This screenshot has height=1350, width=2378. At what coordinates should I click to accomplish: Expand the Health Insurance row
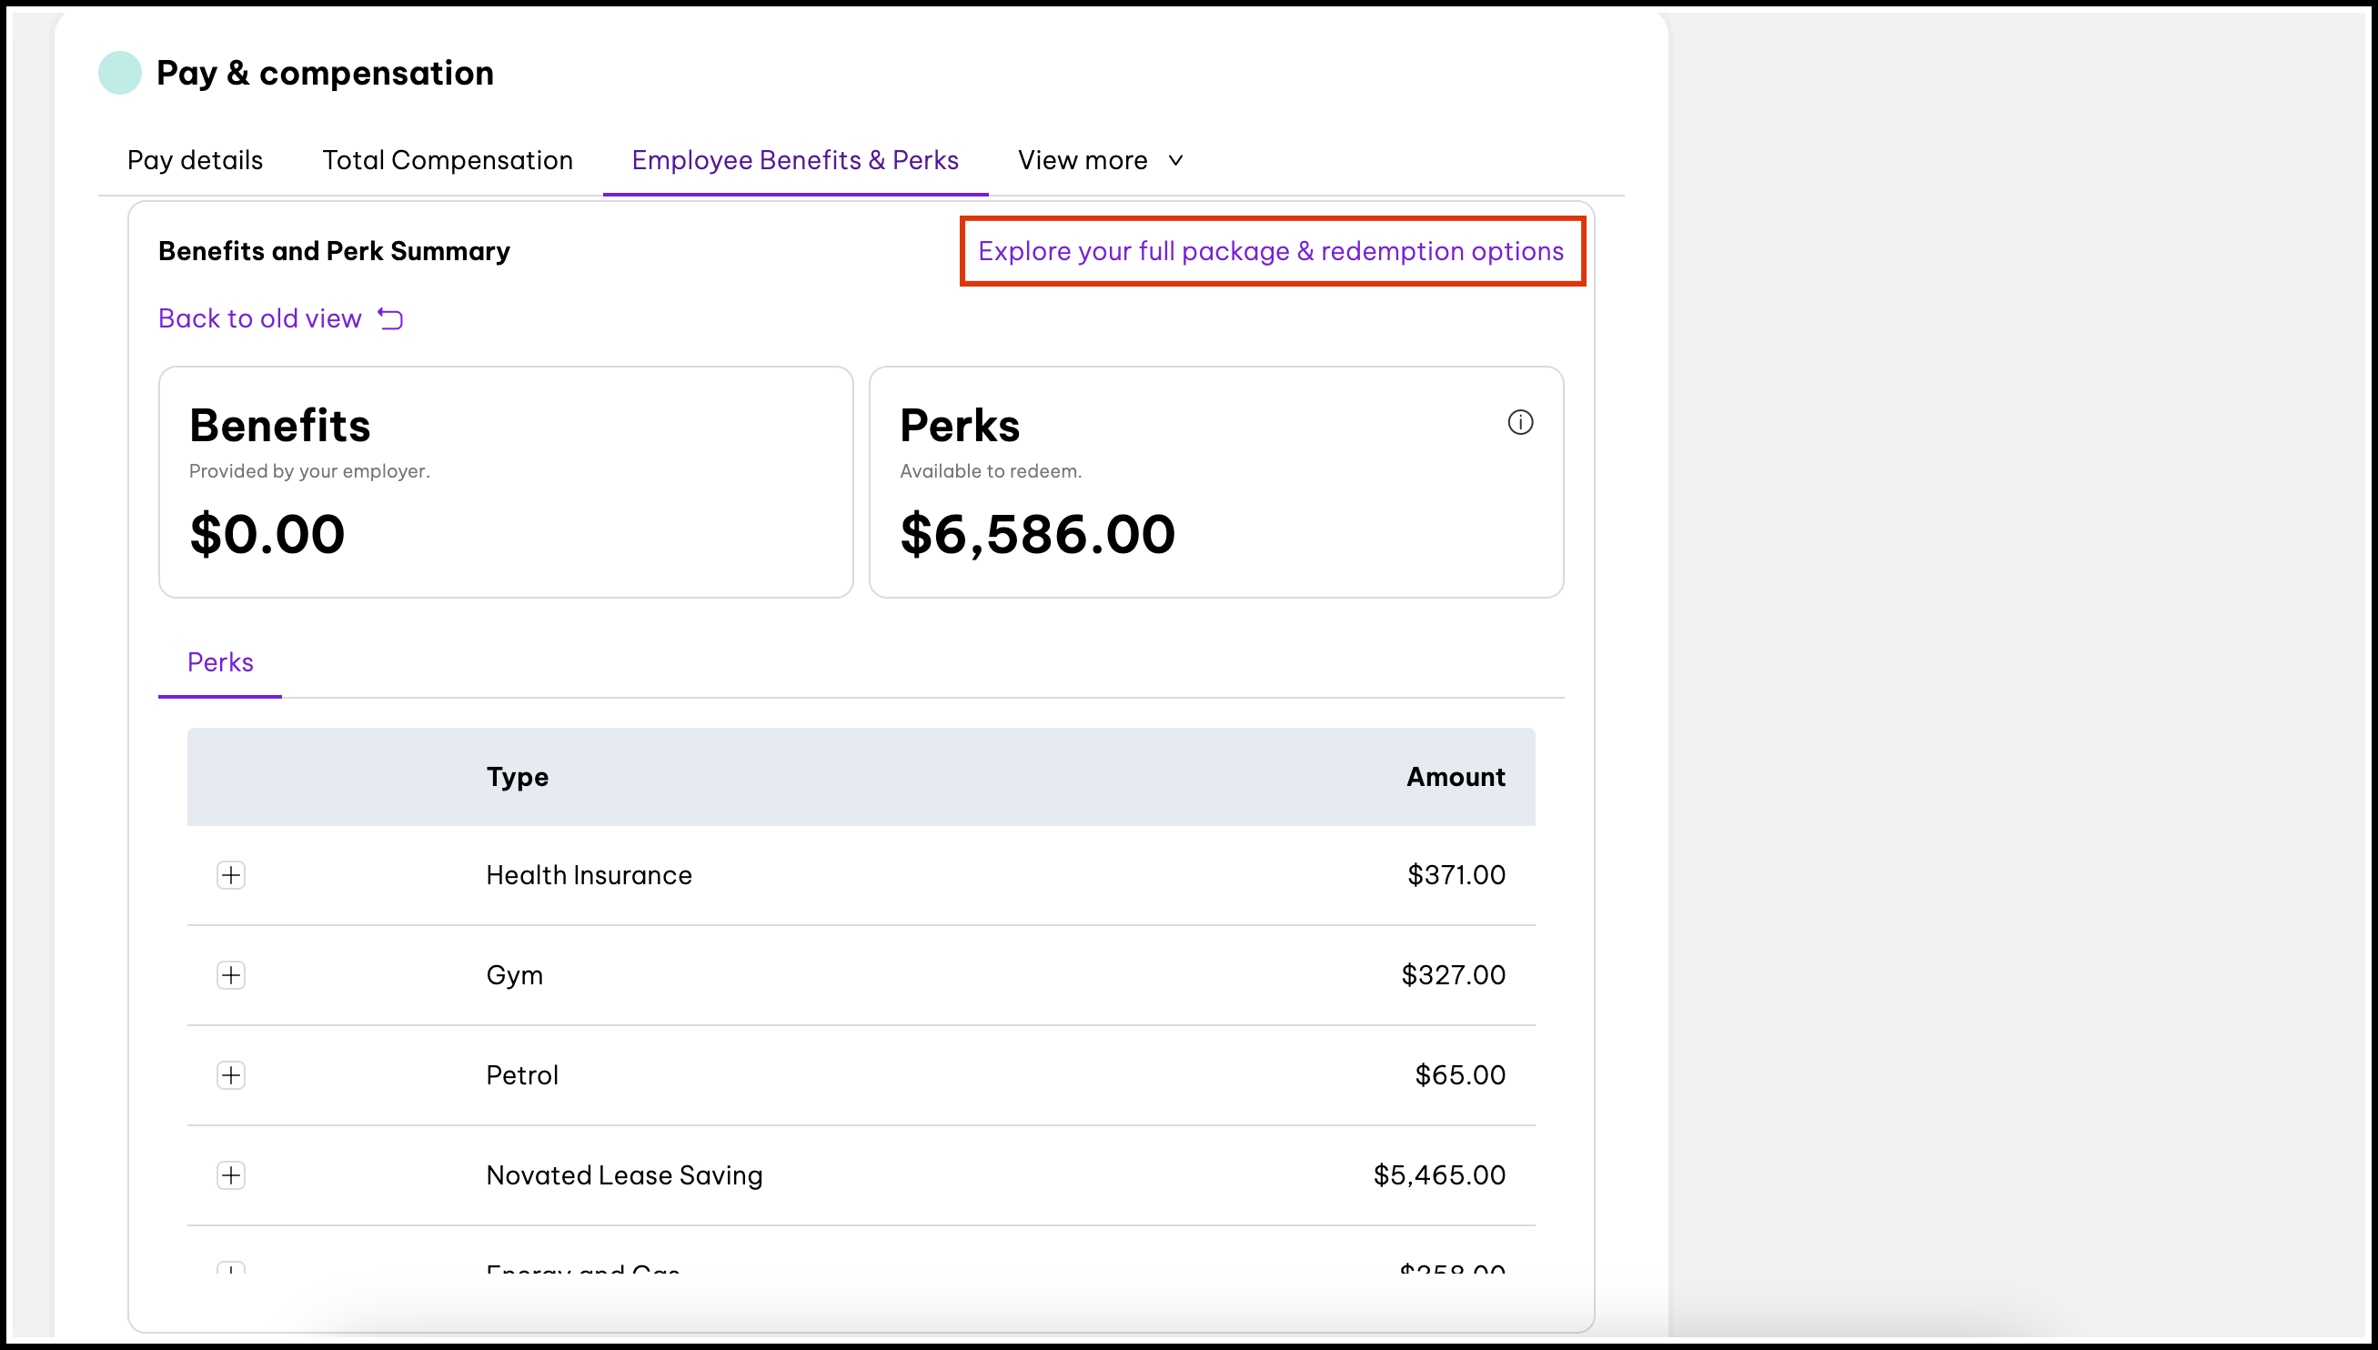(231, 874)
